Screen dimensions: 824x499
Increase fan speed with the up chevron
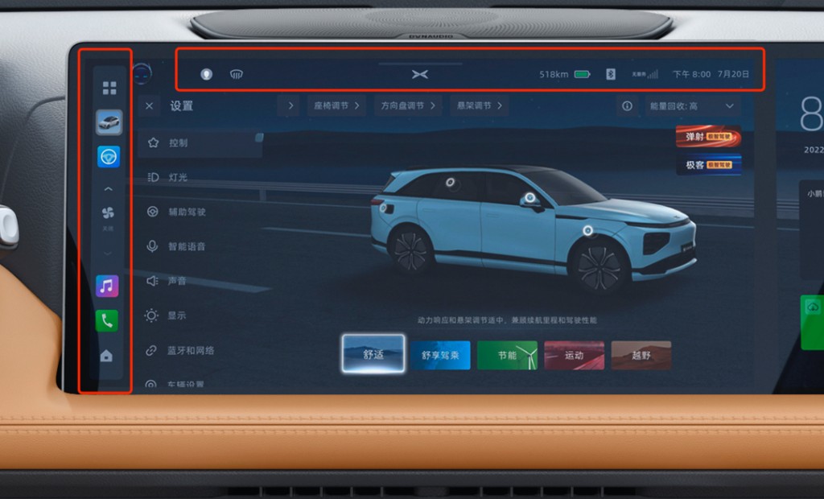[x=109, y=189]
